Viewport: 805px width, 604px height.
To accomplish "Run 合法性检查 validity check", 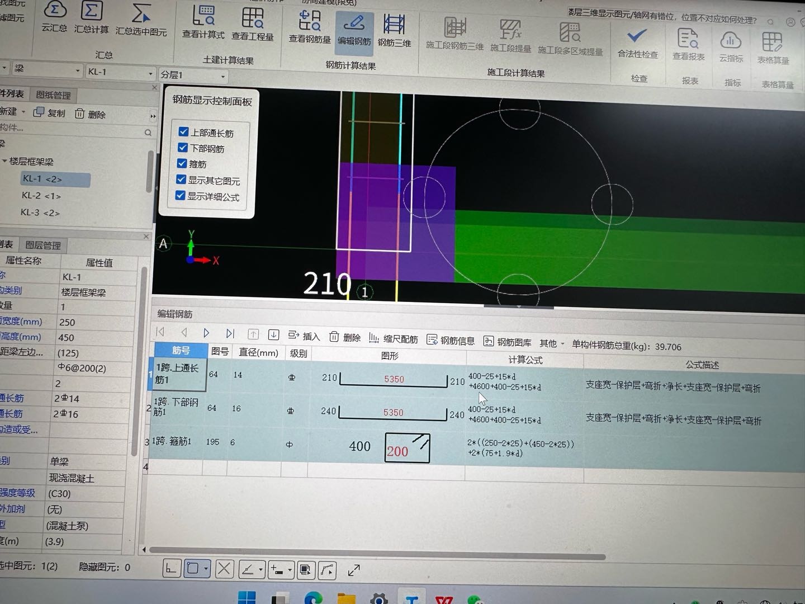I will pos(637,43).
